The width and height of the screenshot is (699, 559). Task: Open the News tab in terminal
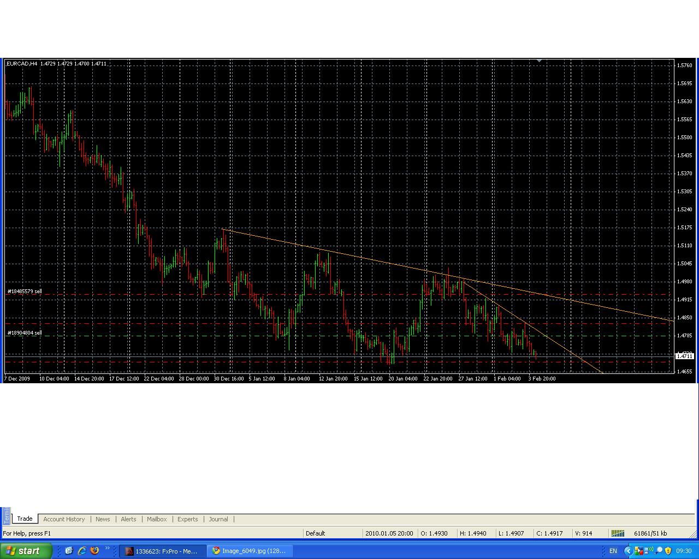coord(103,519)
